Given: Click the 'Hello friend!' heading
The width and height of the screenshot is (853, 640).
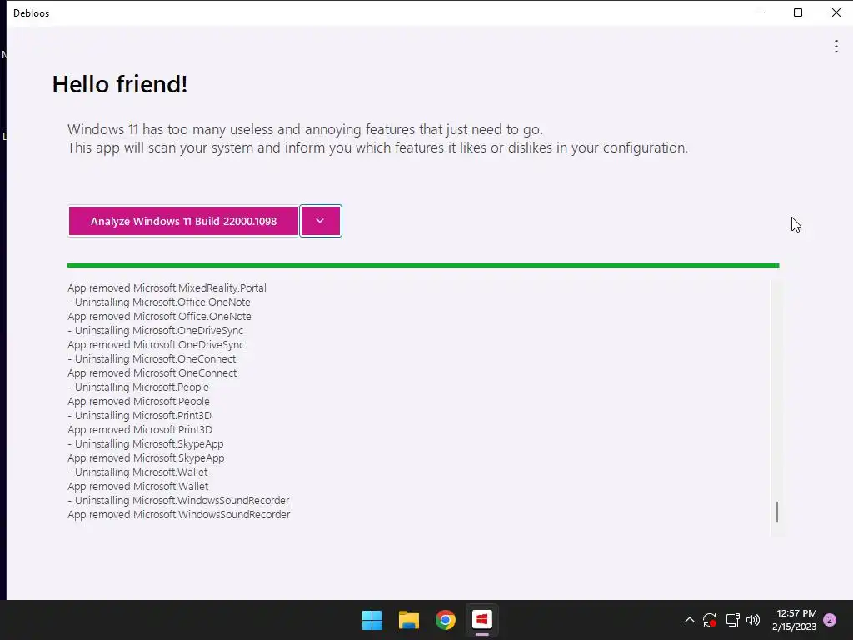Looking at the screenshot, I should pyautogui.click(x=120, y=84).
